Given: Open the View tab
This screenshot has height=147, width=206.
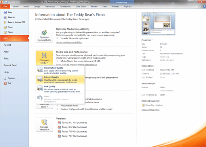Looking at the screenshot, I should 105,6.
